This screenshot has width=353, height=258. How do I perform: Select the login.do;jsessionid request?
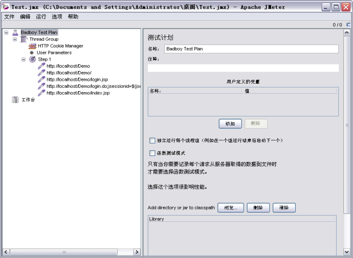tap(94, 86)
